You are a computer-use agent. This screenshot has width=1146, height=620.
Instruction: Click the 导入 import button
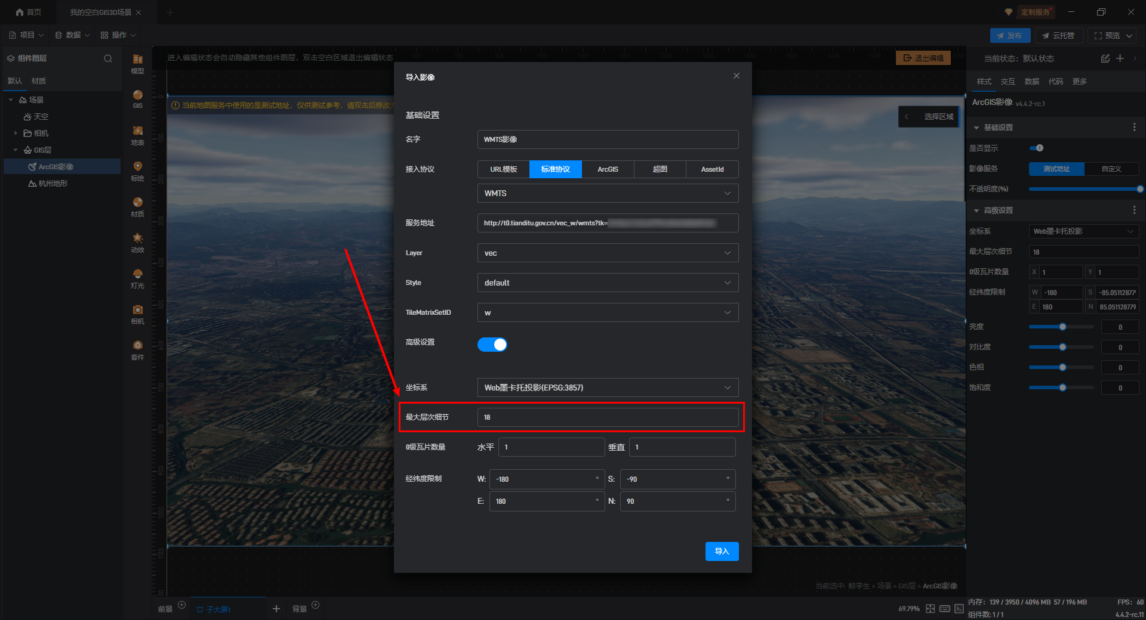(x=722, y=551)
